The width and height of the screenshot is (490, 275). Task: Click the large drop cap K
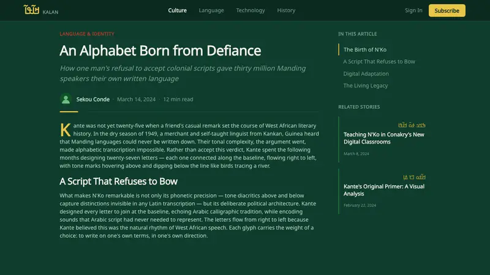pyautogui.click(x=65, y=130)
